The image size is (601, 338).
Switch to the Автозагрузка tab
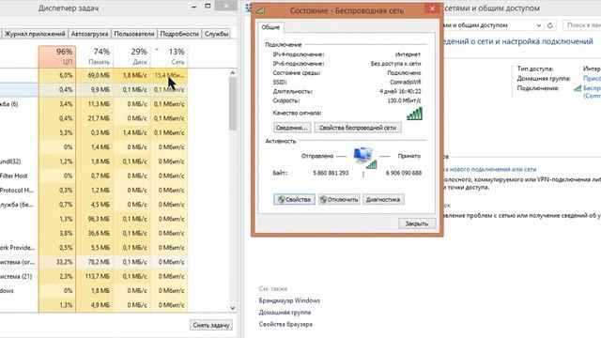[x=89, y=34]
